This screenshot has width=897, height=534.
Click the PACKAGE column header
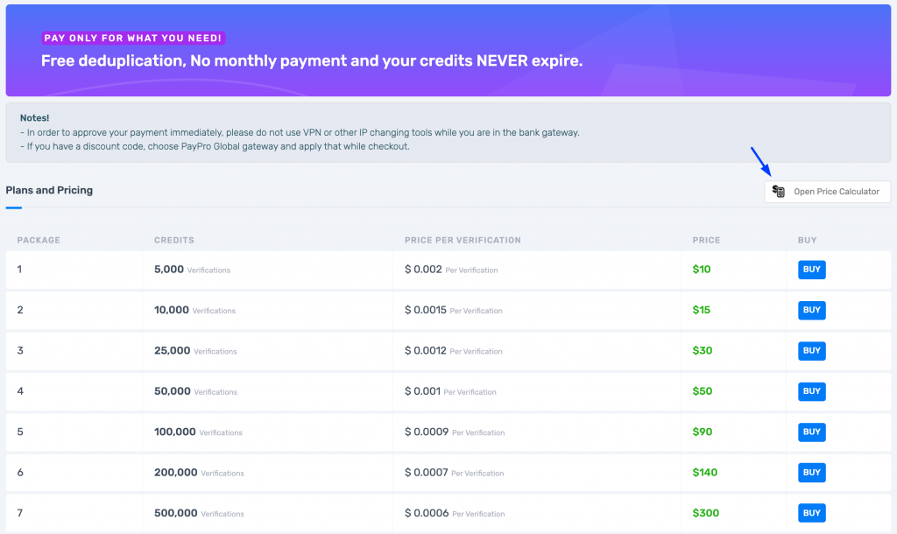click(39, 240)
